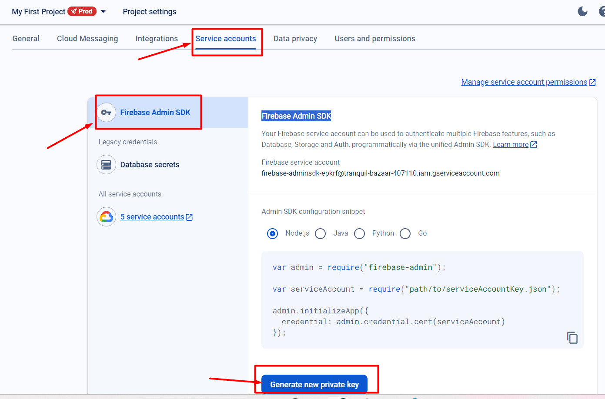Open the 5 service accounts link
The image size is (605, 399).
coord(152,217)
